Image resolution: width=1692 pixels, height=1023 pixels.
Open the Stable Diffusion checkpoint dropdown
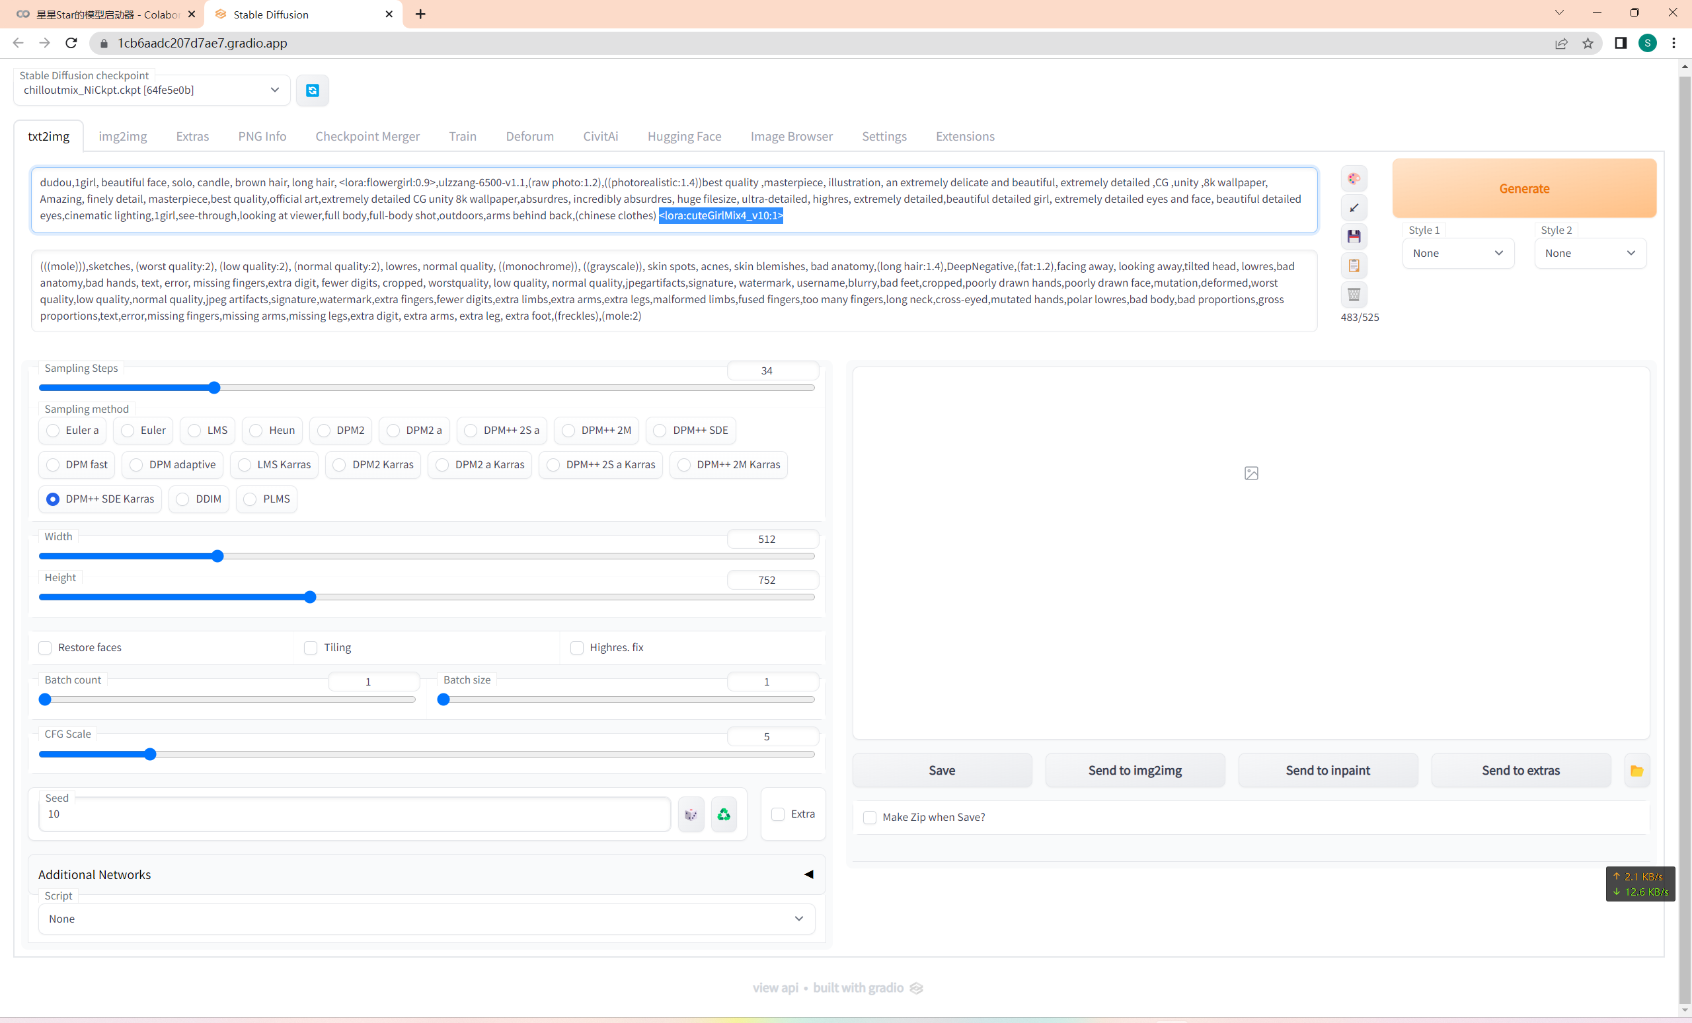coord(151,90)
